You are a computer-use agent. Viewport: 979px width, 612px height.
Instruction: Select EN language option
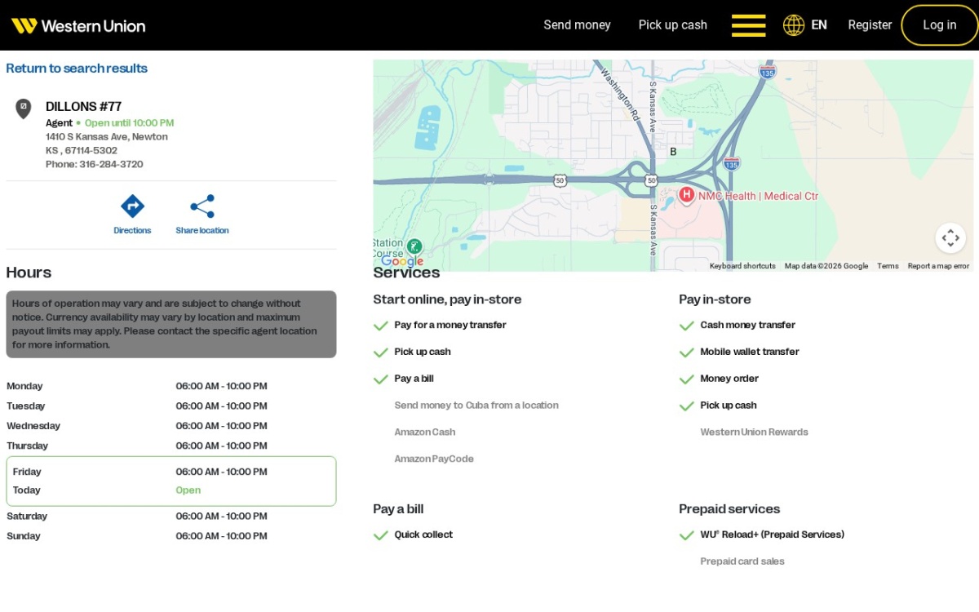pyautogui.click(x=819, y=25)
